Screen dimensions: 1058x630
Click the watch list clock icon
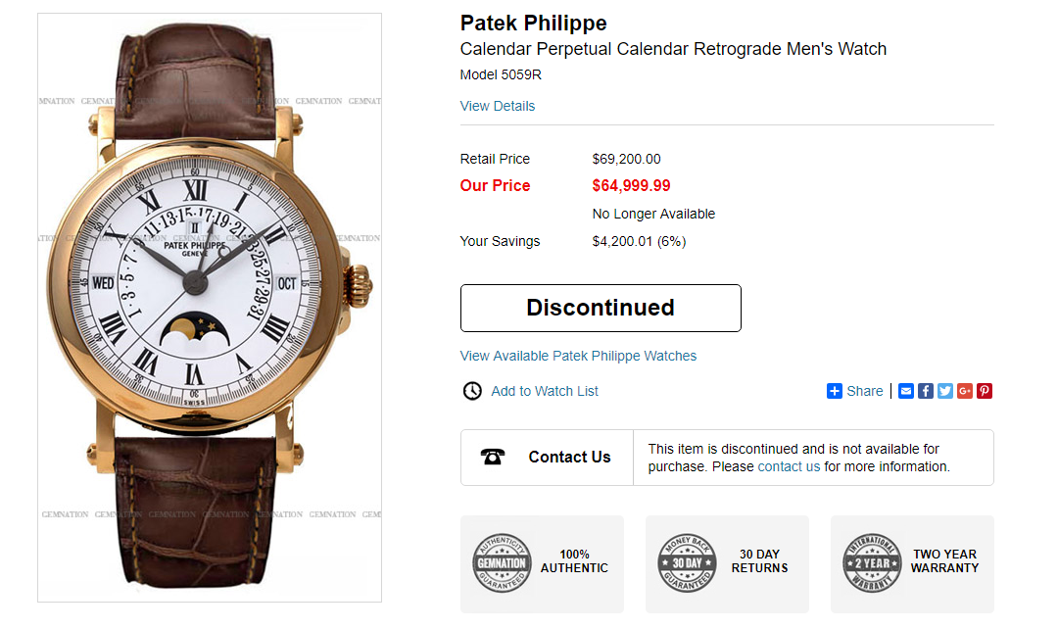pyautogui.click(x=472, y=391)
